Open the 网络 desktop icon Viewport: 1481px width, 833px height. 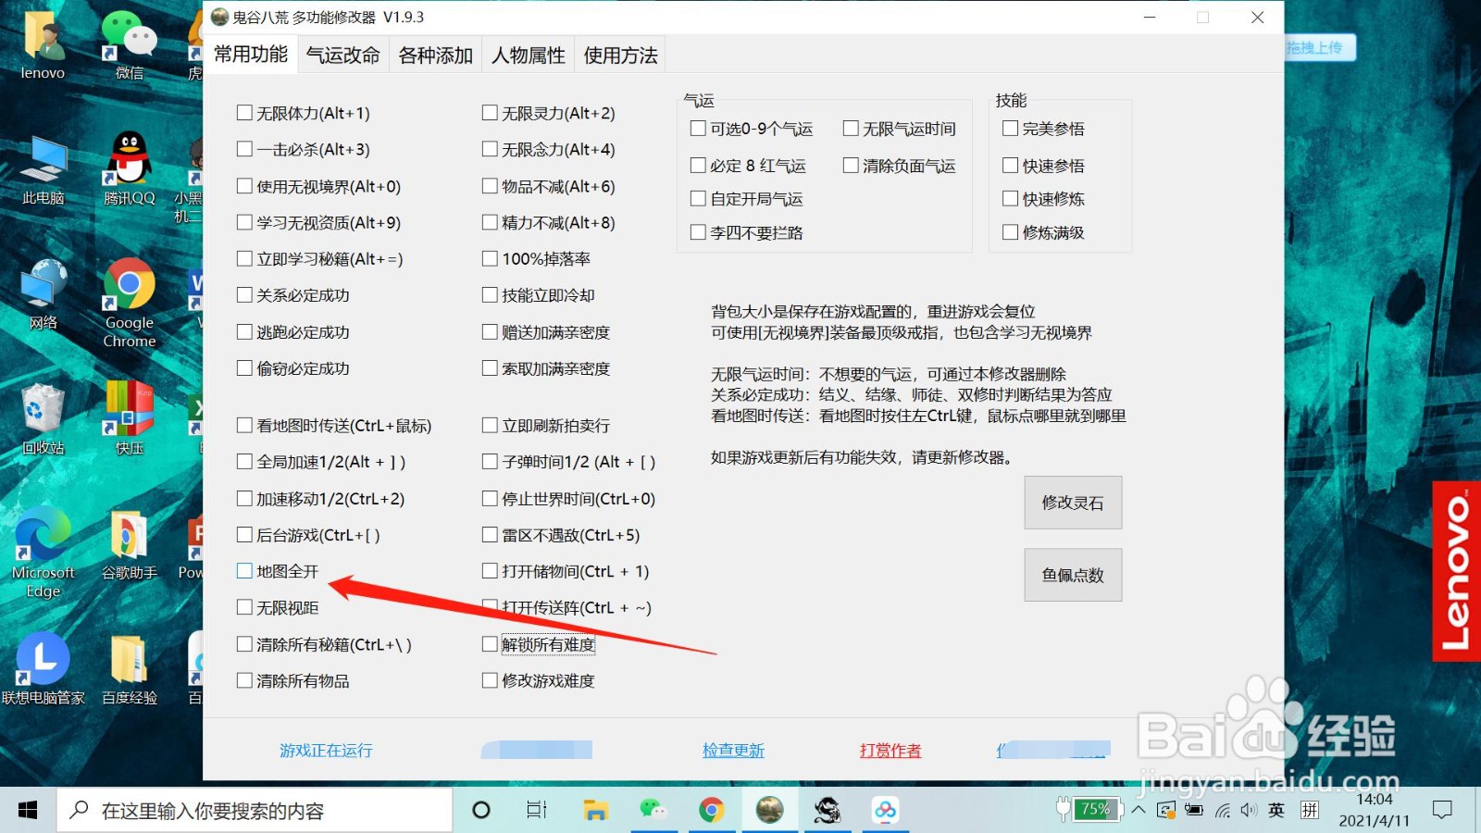[43, 294]
